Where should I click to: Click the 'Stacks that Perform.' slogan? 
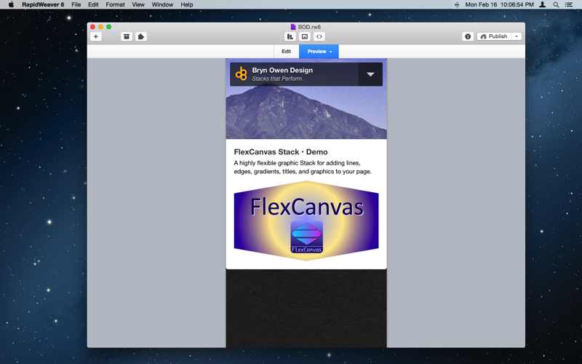point(278,79)
